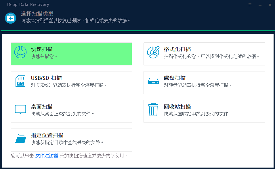Choose the 格式化扫描 scan option label
The image size is (275, 169).
[177, 49]
